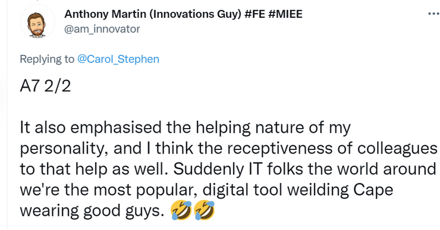
Task: Click '(Innovations Guy)' in the header name
Action: point(195,14)
